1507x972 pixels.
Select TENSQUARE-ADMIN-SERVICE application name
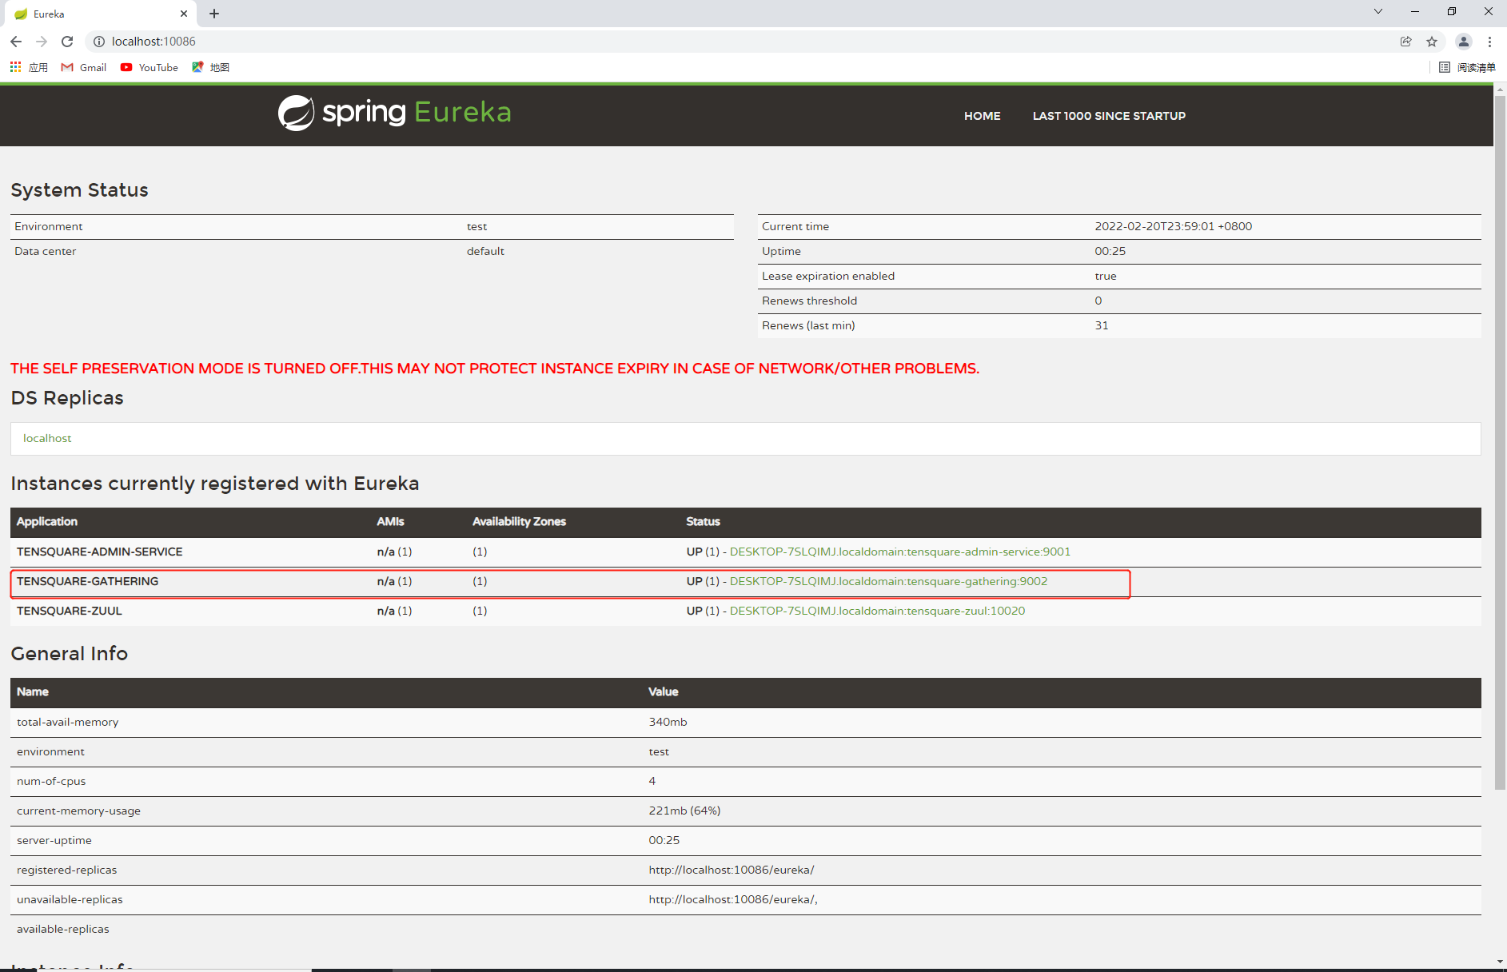click(99, 552)
